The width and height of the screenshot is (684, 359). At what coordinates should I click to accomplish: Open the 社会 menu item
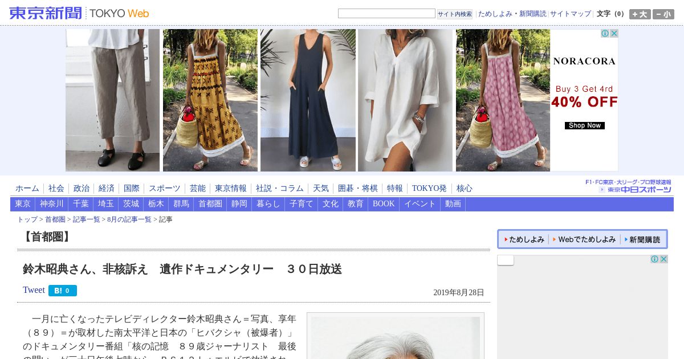(56, 189)
